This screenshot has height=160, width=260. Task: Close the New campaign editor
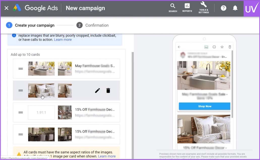[x=7, y=8]
